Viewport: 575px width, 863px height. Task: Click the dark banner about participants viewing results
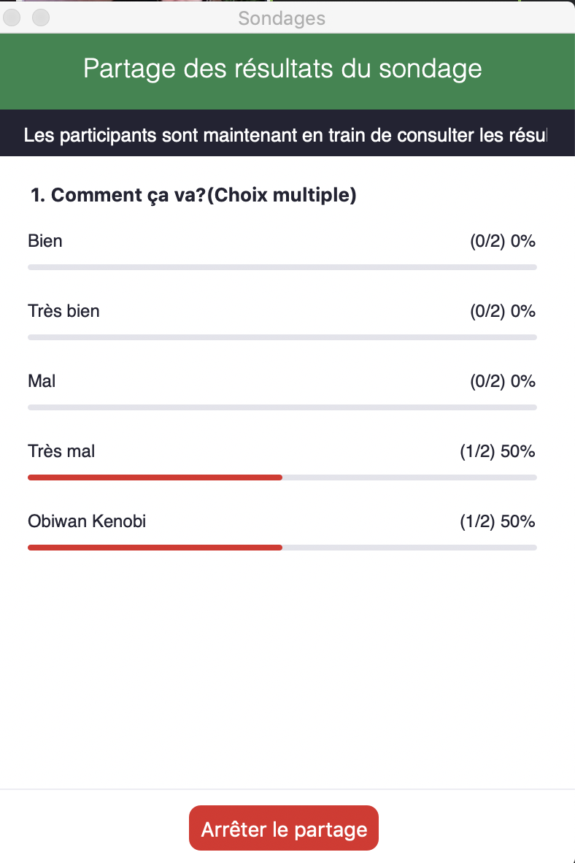pyautogui.click(x=285, y=135)
